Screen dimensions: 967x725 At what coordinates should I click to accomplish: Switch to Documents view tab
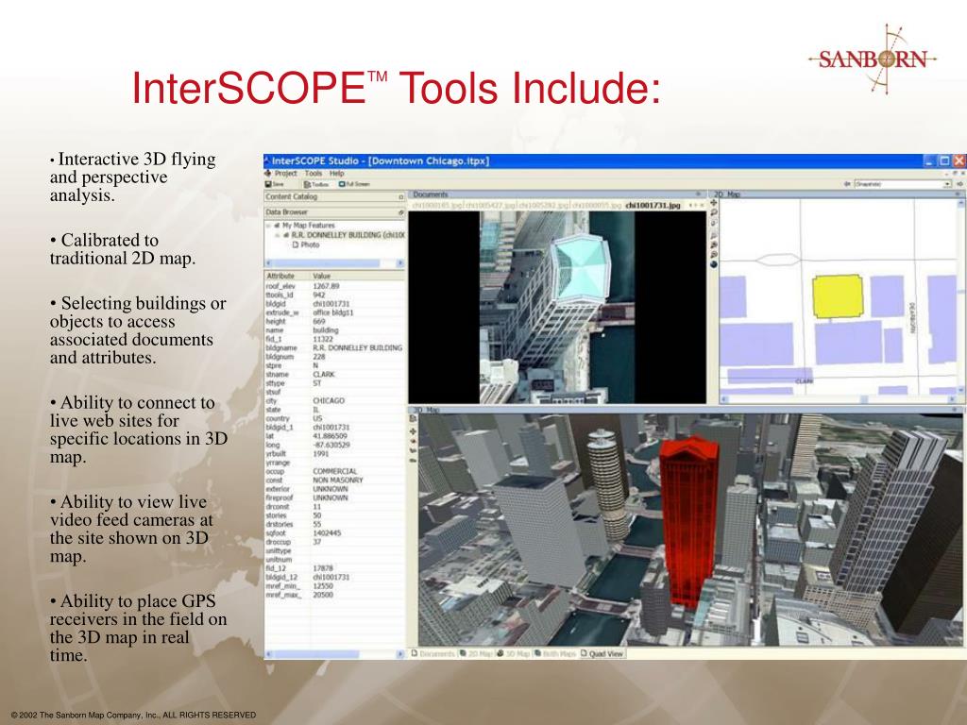point(433,653)
